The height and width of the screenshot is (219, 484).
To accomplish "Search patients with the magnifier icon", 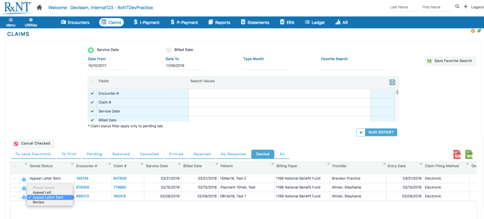I will point(457,6).
